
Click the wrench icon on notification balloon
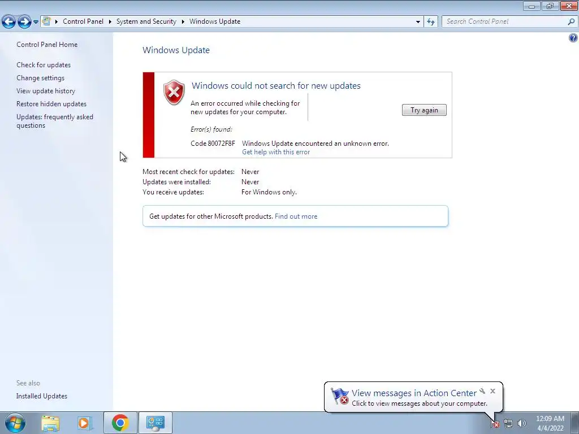tap(482, 391)
